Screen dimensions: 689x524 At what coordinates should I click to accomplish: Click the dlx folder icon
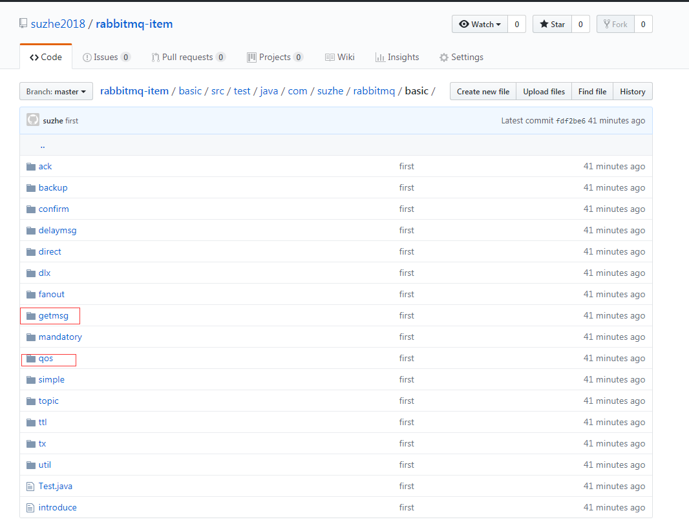(x=31, y=273)
